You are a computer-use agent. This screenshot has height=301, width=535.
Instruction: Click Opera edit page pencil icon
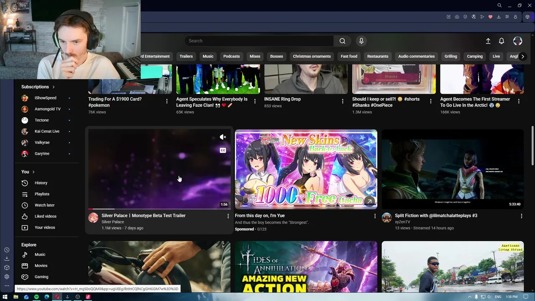448,17
